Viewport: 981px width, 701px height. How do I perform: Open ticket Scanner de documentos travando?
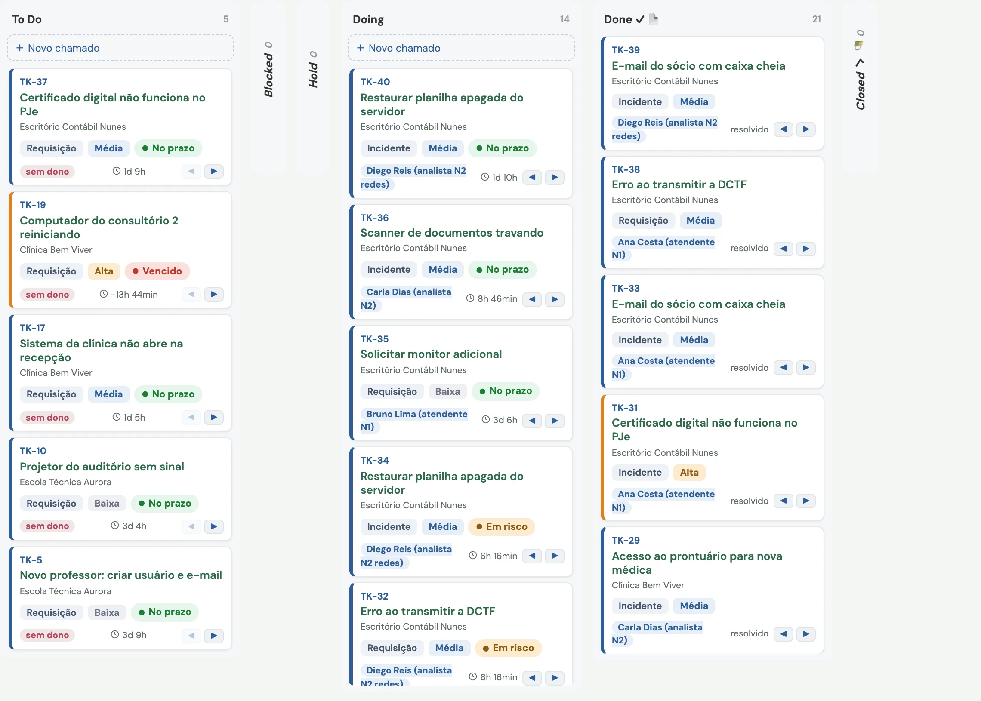452,233
